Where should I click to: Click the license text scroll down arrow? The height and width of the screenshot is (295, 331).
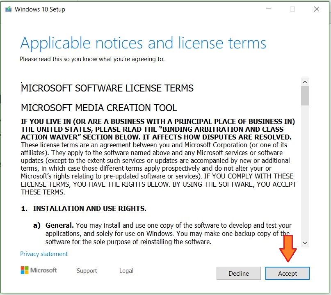point(305,243)
